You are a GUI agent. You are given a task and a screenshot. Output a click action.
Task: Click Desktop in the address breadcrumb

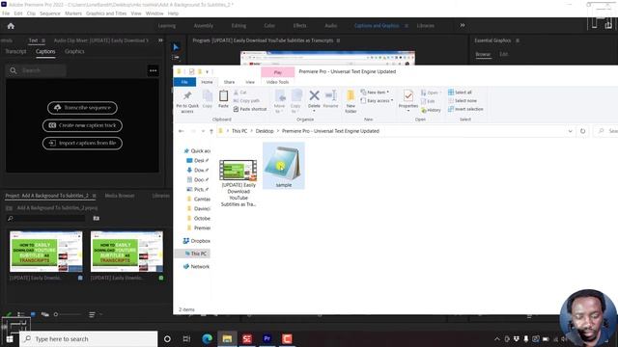coord(265,131)
